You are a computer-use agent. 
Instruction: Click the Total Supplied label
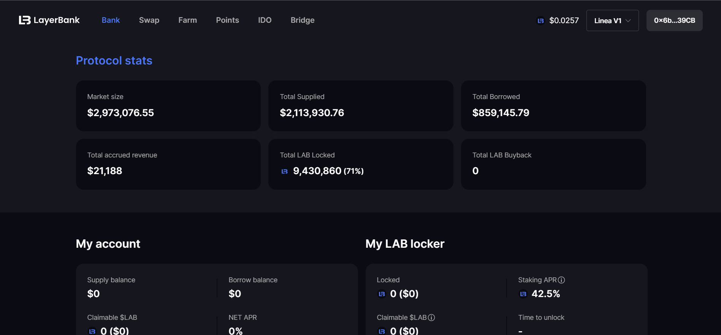click(x=302, y=97)
